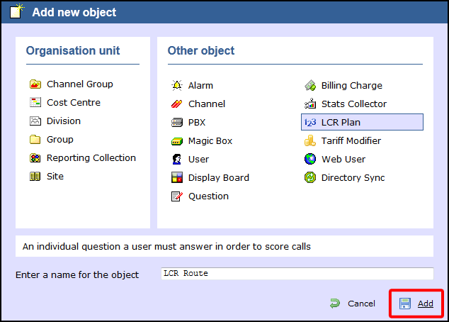The height and width of the screenshot is (322, 449).
Task: Select the PBX object icon
Action: [x=177, y=123]
